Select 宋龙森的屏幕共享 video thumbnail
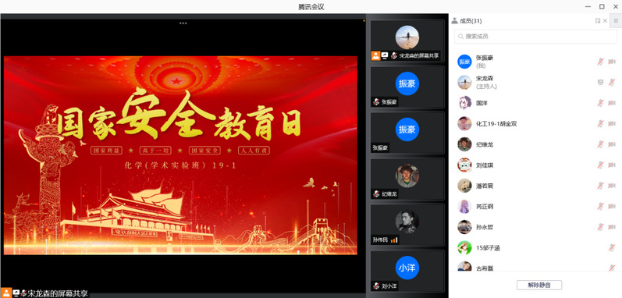The width and height of the screenshot is (622, 298). [407, 41]
